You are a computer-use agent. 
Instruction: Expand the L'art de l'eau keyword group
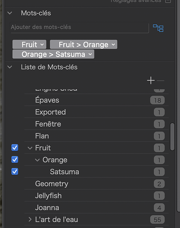pyautogui.click(x=30, y=219)
